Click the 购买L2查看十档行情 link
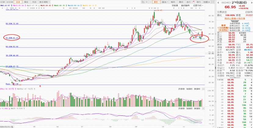The image size is (253, 128). coord(235,19)
